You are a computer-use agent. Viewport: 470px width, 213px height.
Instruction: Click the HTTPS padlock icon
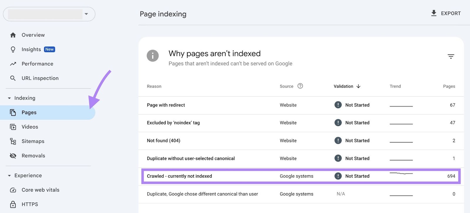click(x=13, y=204)
